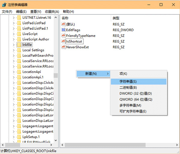The width and height of the screenshot is (180, 154).
Task: Click the (默认) string value icon
Action: point(63,24)
